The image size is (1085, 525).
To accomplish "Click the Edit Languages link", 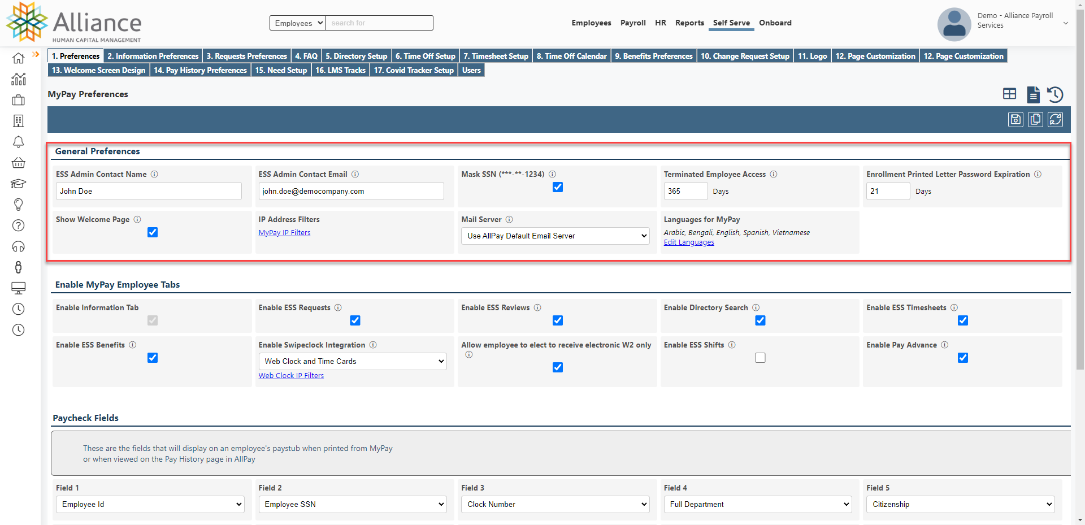I will (x=689, y=242).
